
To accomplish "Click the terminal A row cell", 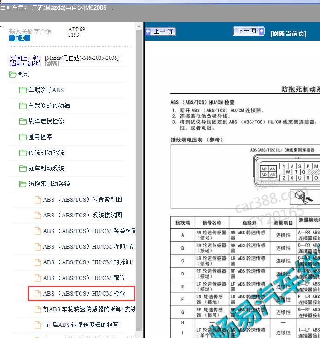I will pos(183,235).
